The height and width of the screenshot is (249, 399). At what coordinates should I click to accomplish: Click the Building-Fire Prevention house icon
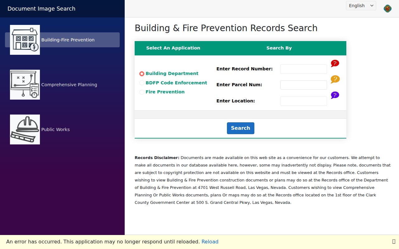tap(25, 40)
